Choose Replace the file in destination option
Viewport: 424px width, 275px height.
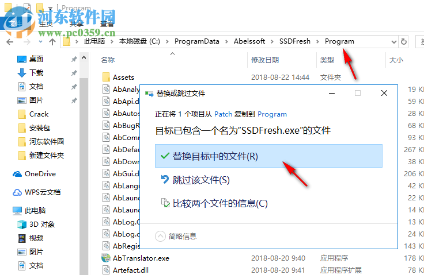coord(268,156)
